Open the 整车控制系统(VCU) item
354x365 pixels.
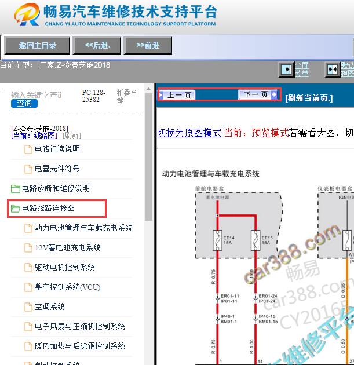67,287
